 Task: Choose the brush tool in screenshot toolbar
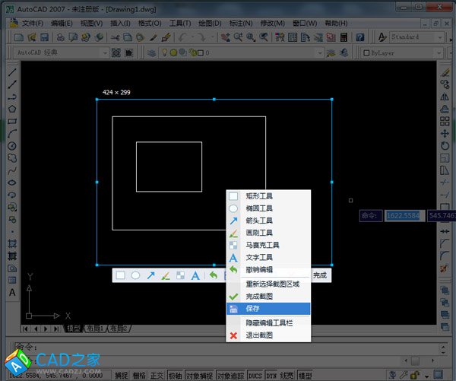tap(165, 275)
